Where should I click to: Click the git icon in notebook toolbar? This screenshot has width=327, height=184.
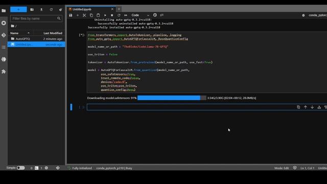pos(161,15)
